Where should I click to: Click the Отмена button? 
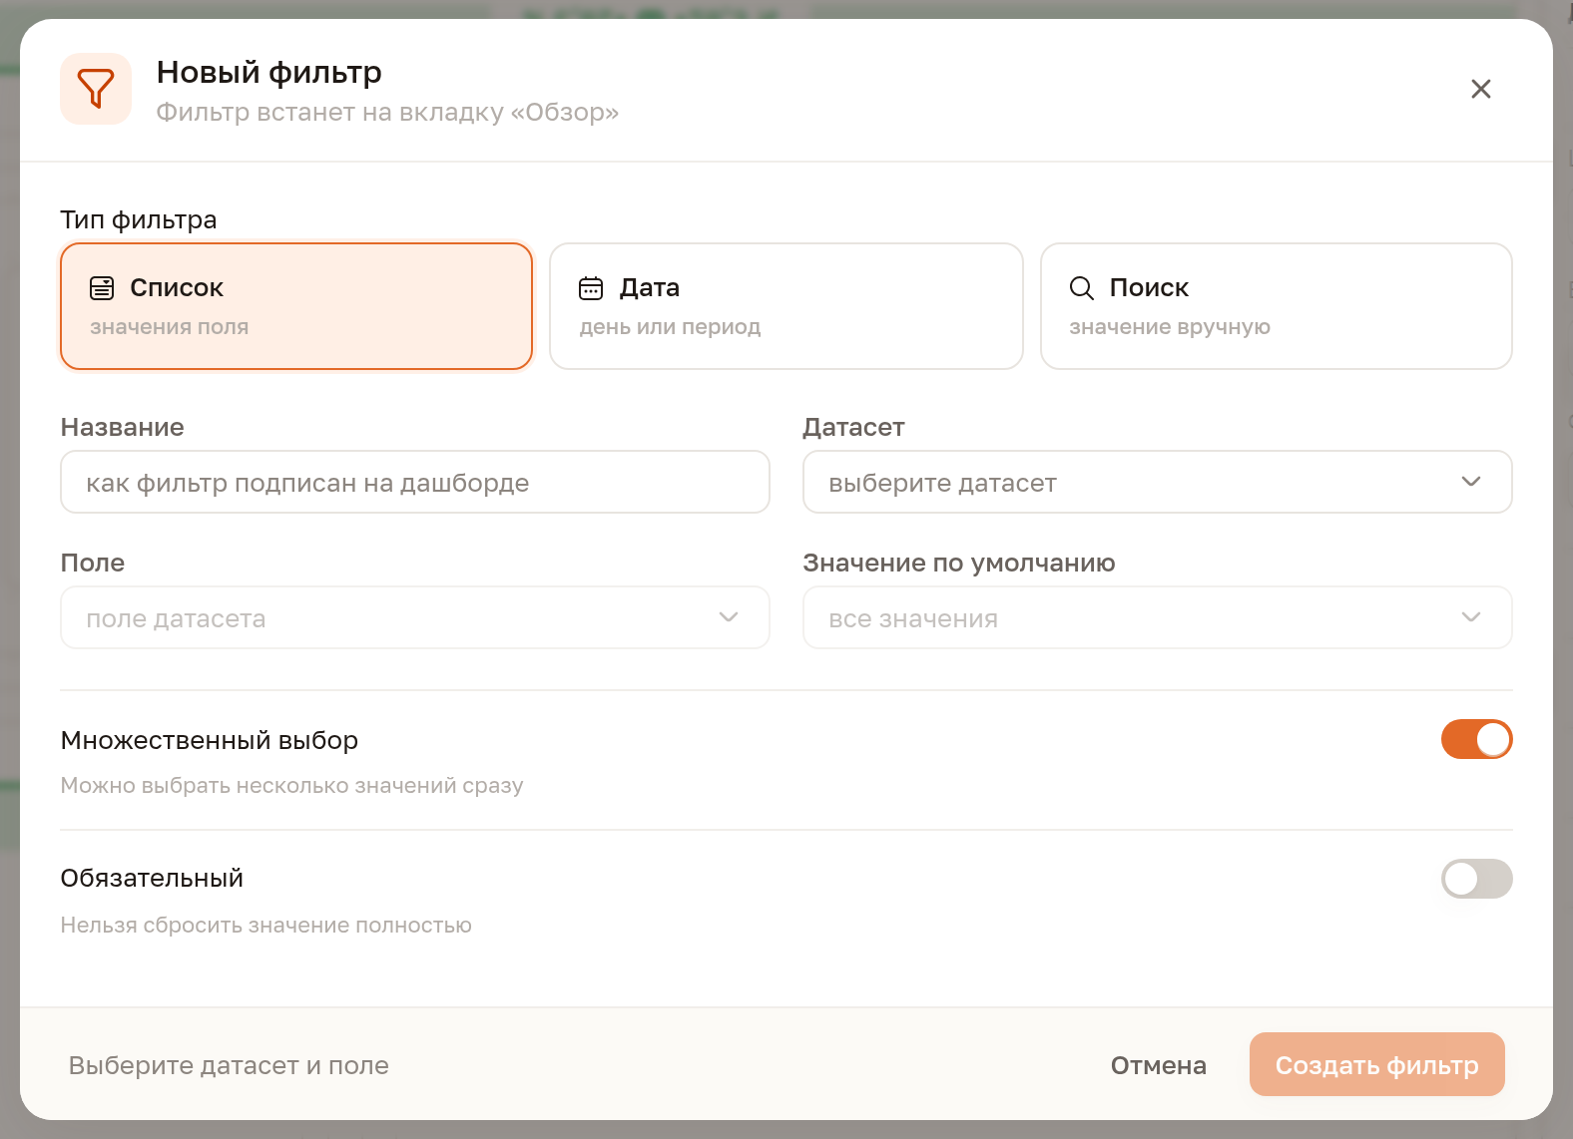click(1159, 1065)
